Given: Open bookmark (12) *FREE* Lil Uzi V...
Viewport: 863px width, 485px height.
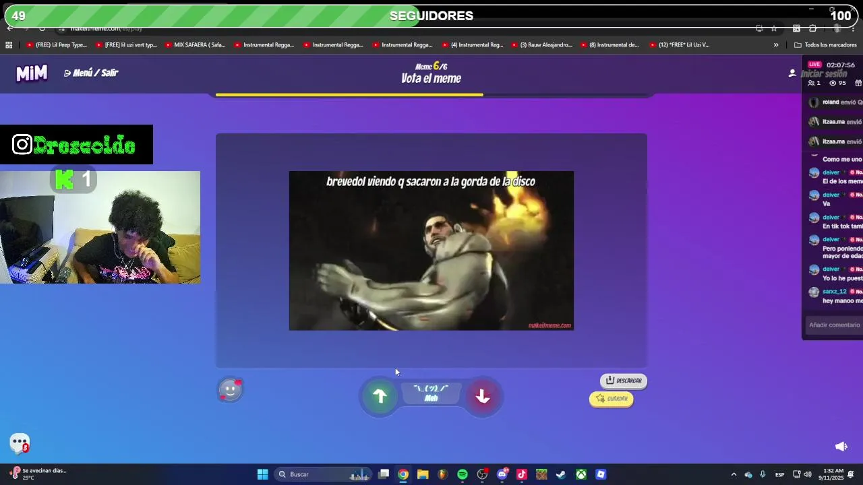Looking at the screenshot, I should (x=680, y=45).
